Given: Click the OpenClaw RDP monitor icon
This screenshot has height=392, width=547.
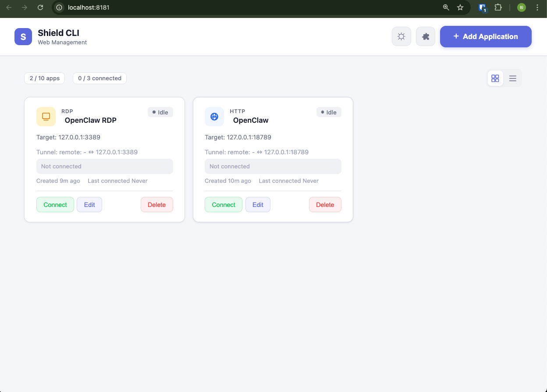Looking at the screenshot, I should [46, 117].
